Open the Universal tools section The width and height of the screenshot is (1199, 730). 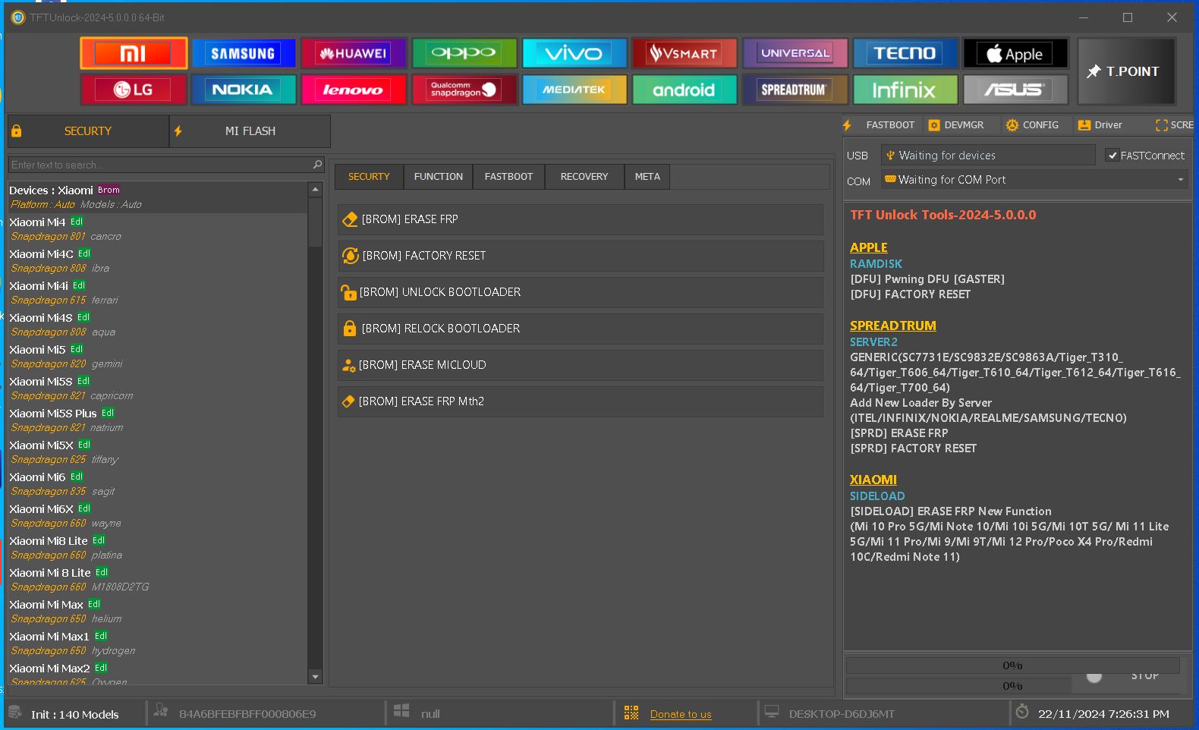pos(795,53)
